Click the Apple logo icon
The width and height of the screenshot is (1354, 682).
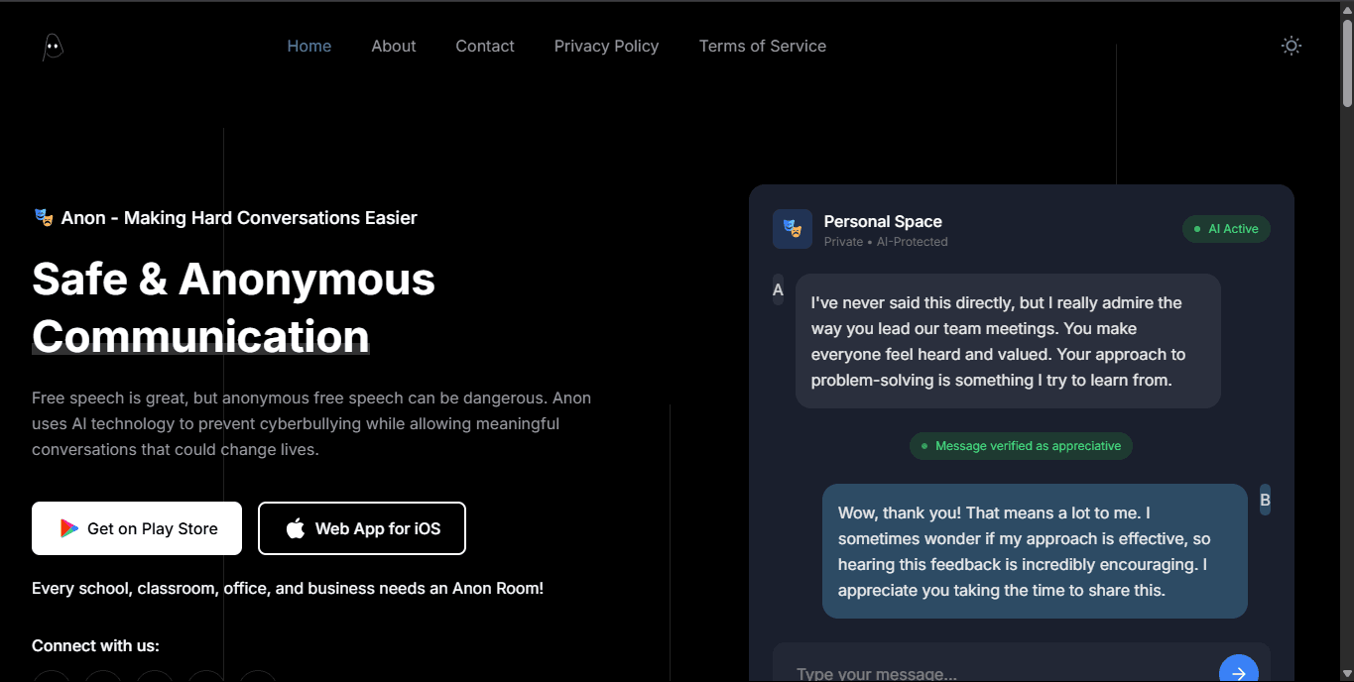click(296, 528)
